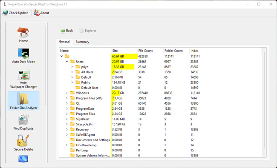The width and height of the screenshot is (277, 168).
Task: Click the 60140 file count value
Action: 142,103
